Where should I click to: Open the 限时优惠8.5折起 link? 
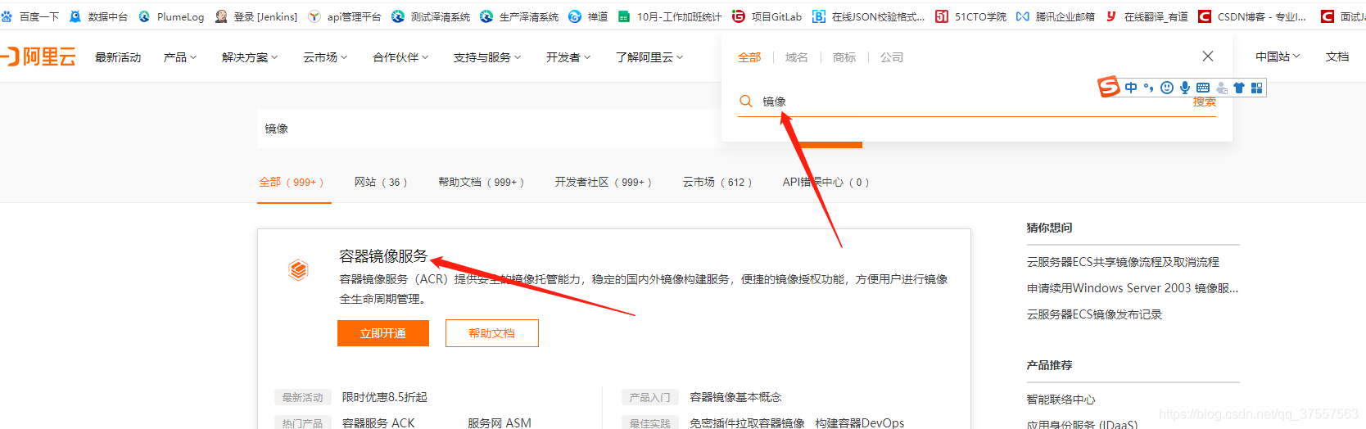(385, 397)
